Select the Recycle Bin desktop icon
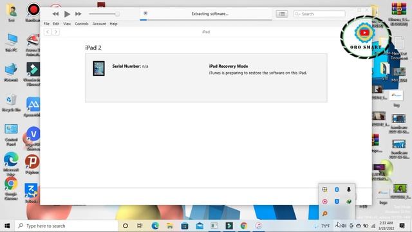Image resolution: width=412 pixels, height=232 pixels. [11, 103]
